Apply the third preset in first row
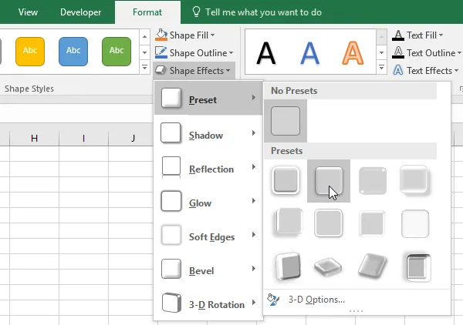The width and height of the screenshot is (463, 325). coord(373,180)
